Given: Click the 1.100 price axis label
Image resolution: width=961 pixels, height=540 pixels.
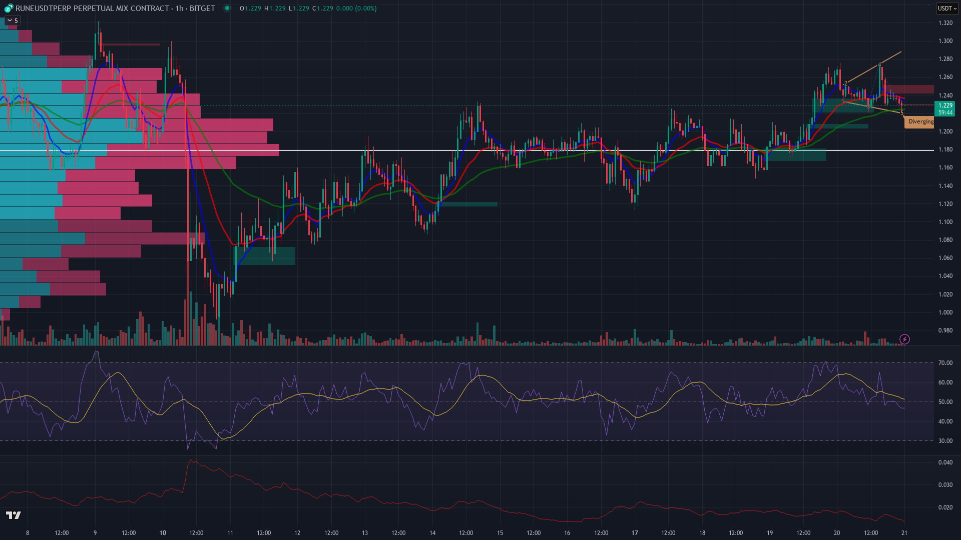Looking at the screenshot, I should (x=945, y=222).
